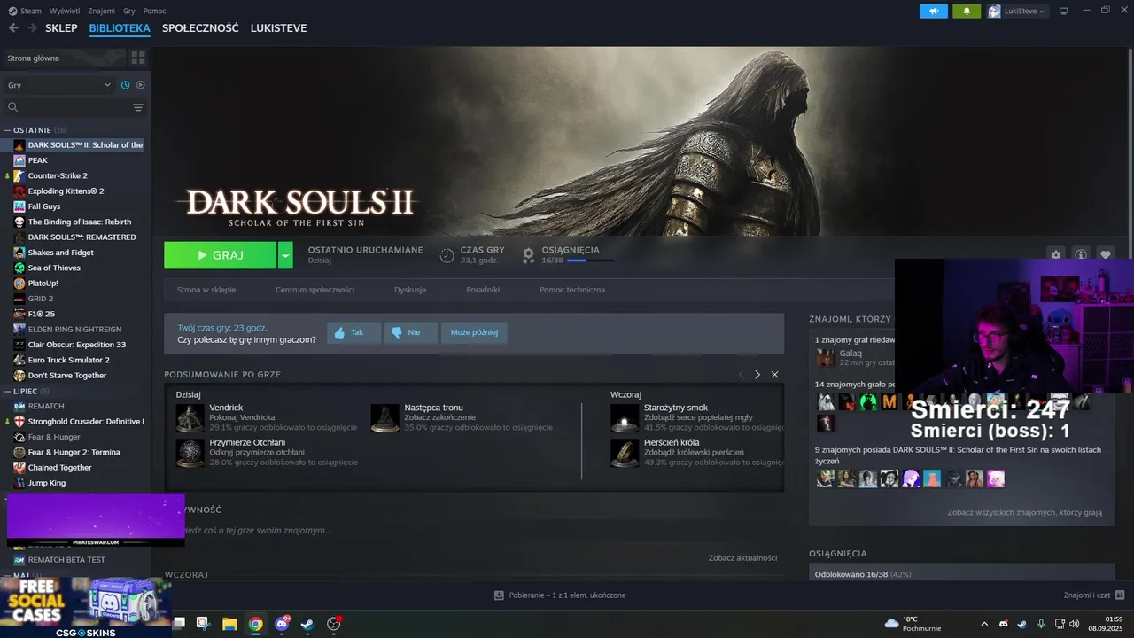Open the Steam announcements megaphone button

coord(933,11)
